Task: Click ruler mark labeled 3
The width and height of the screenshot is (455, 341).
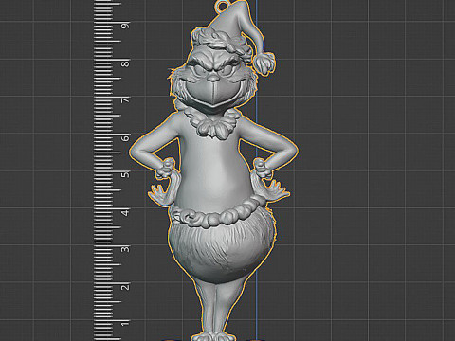Action: pos(125,249)
